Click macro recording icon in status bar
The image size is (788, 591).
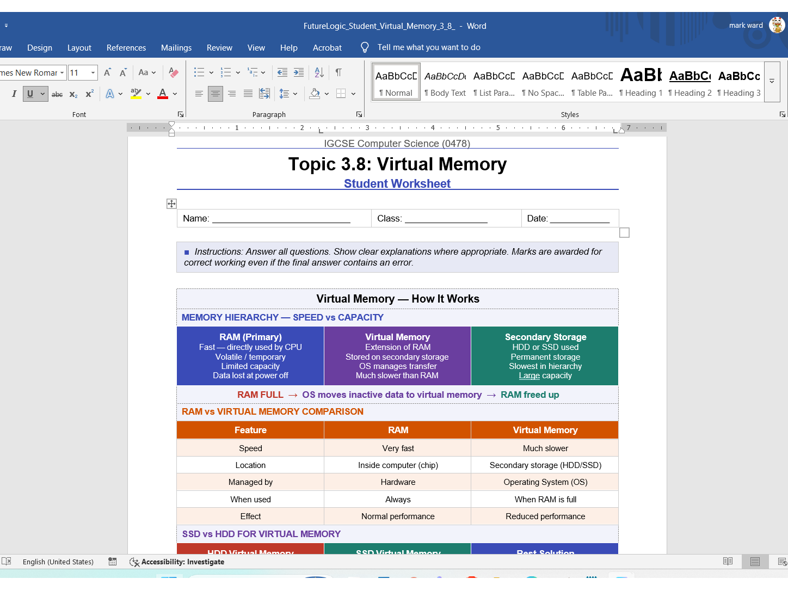[113, 562]
